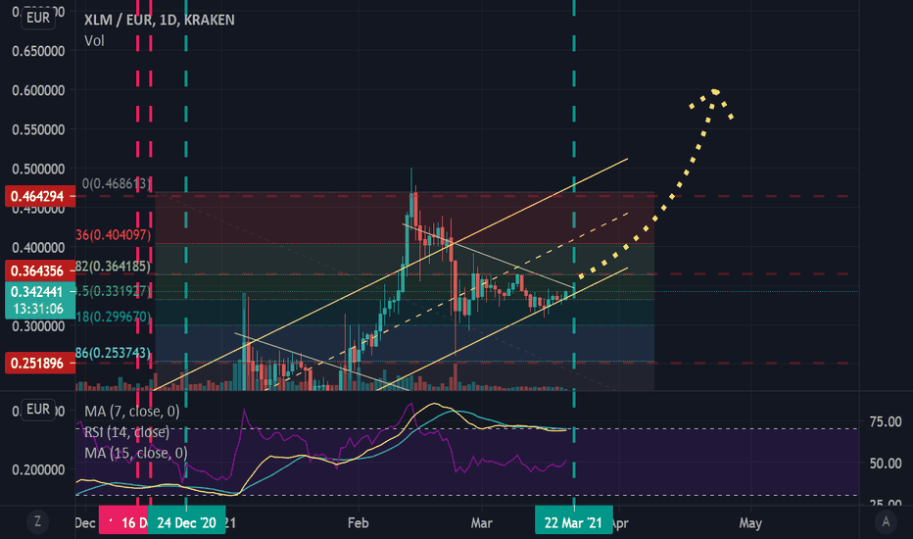This screenshot has width=913, height=539.
Task: Click the 75.00 RSI axis label
Action: click(x=886, y=421)
